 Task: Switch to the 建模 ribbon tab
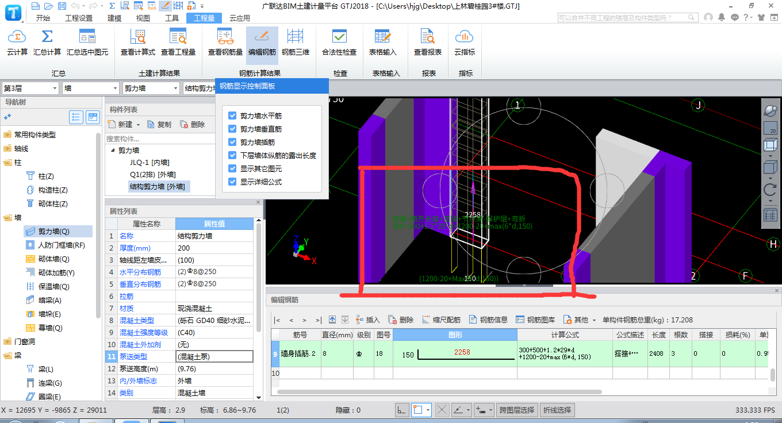click(x=114, y=18)
